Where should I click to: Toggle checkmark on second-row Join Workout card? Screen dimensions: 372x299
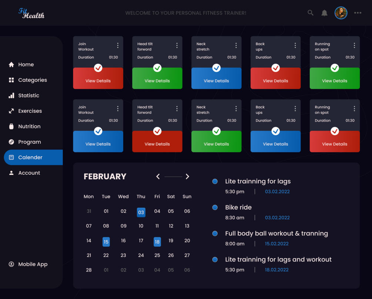[x=98, y=131]
